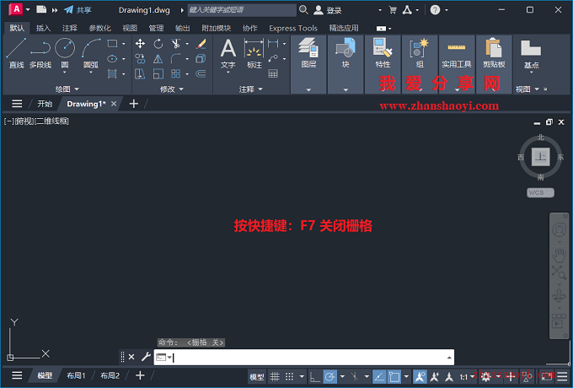Screen dimensions: 573x388
Task: Click the Linear dimension icon
Action: click(x=273, y=44)
